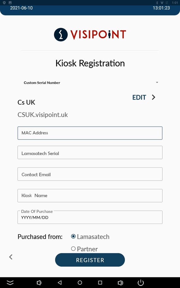Click the chevron next to EDIT
The height and width of the screenshot is (288, 180).
154,97
